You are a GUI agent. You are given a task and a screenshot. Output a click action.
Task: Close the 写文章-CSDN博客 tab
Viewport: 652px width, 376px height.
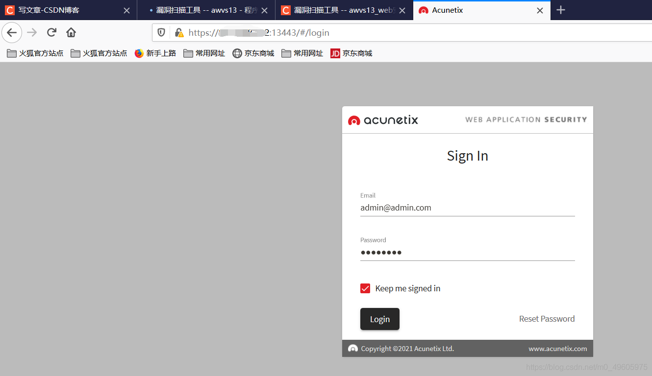126,10
